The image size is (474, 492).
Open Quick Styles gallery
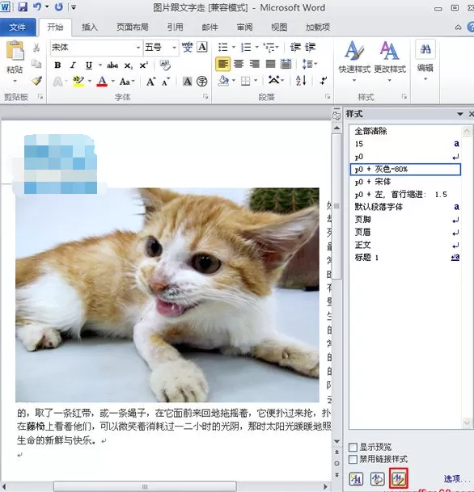click(x=354, y=61)
